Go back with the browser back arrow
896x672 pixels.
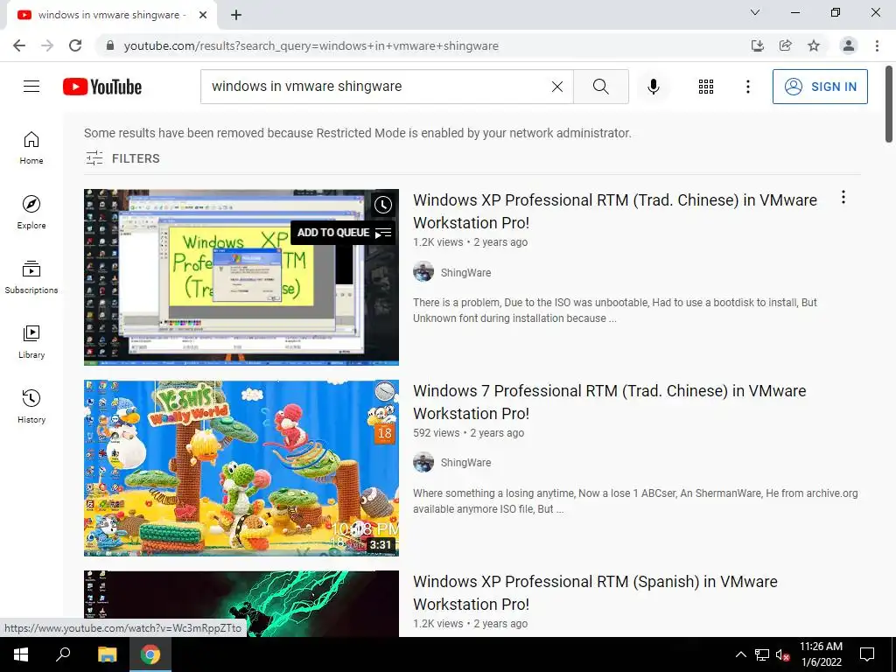(x=19, y=45)
